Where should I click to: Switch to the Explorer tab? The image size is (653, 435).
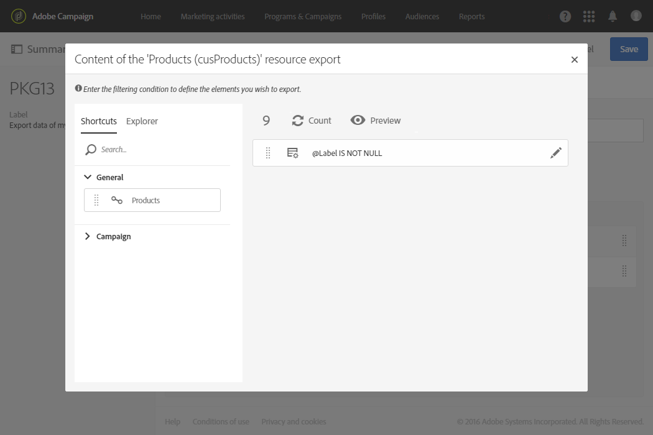142,121
